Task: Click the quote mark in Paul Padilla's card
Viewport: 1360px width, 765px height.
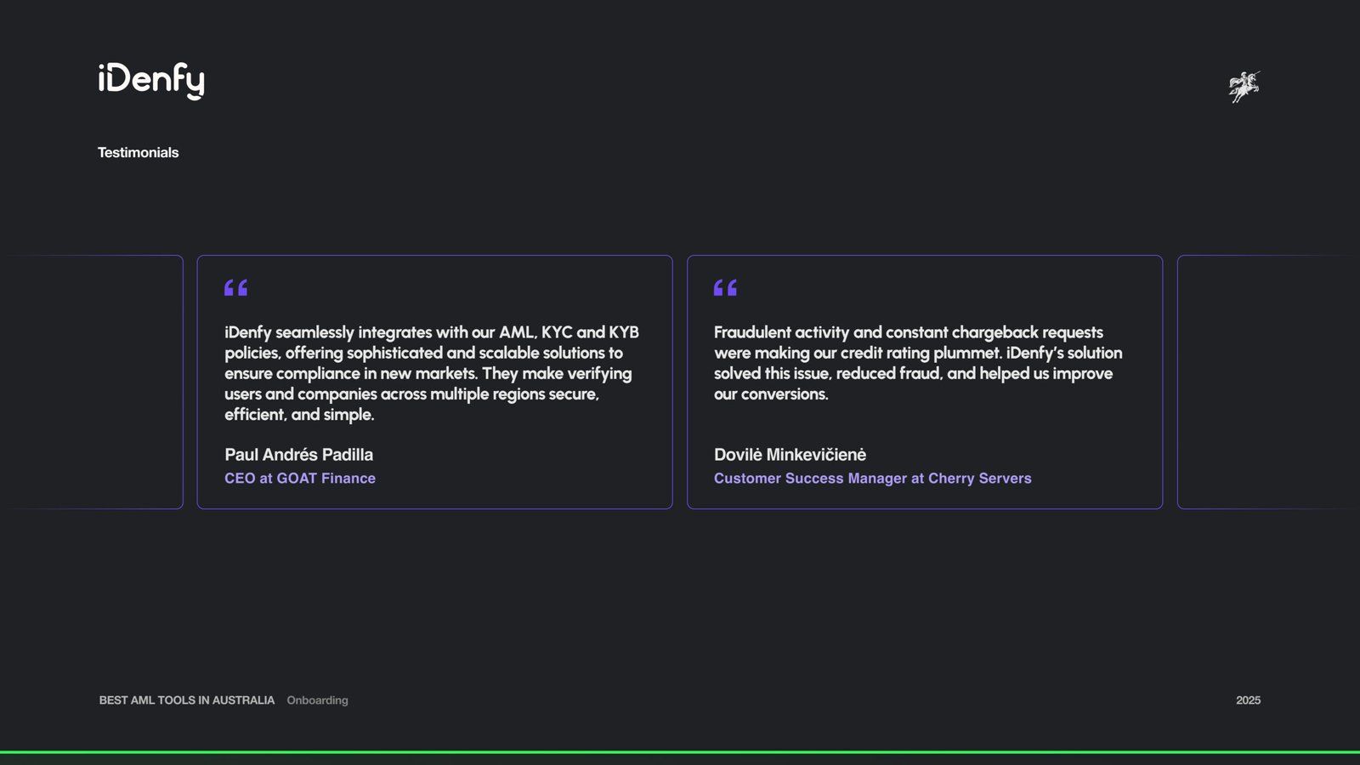Action: [236, 288]
